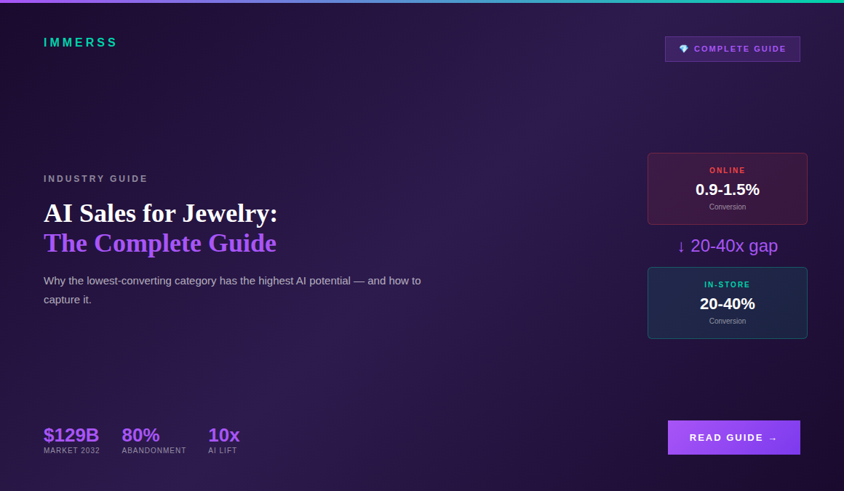Click the MARKET 2032 caption
This screenshot has width=844, height=491.
tap(71, 450)
